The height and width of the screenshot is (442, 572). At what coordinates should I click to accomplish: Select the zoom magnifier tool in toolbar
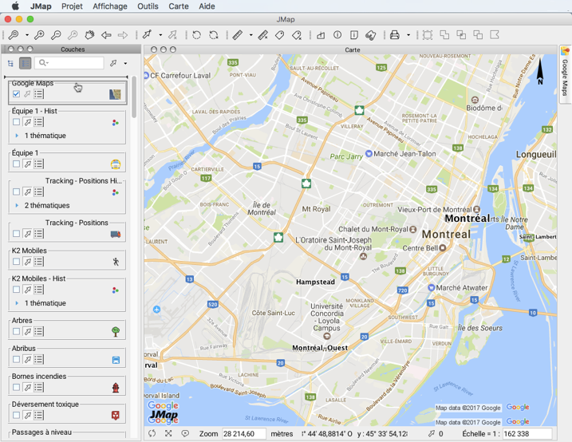tap(14, 35)
